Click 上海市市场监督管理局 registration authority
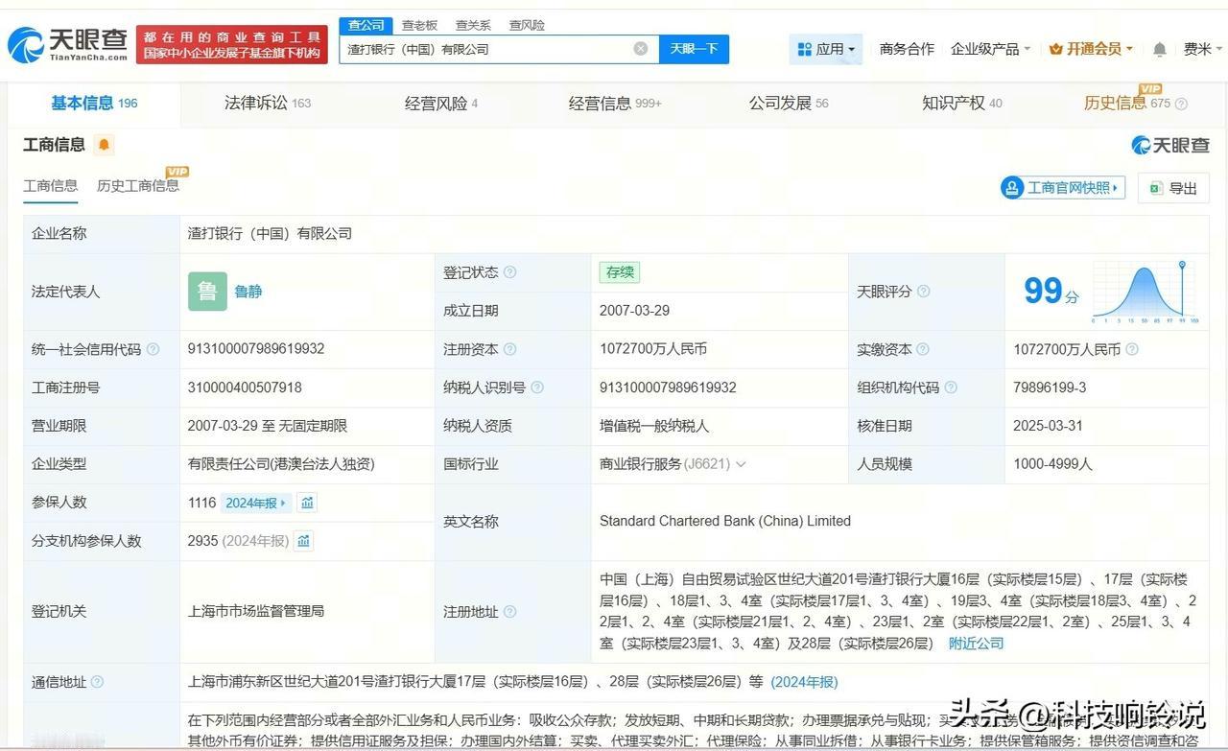 pyautogui.click(x=256, y=611)
